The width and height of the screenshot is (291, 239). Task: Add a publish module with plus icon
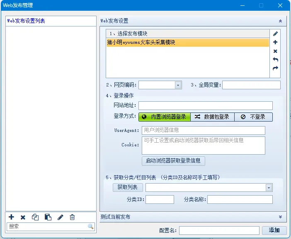[x=275, y=42]
